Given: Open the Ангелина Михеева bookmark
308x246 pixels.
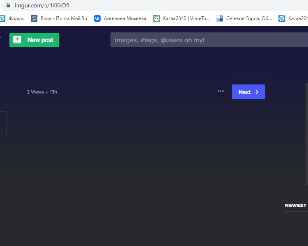Looking at the screenshot, I should [x=125, y=18].
